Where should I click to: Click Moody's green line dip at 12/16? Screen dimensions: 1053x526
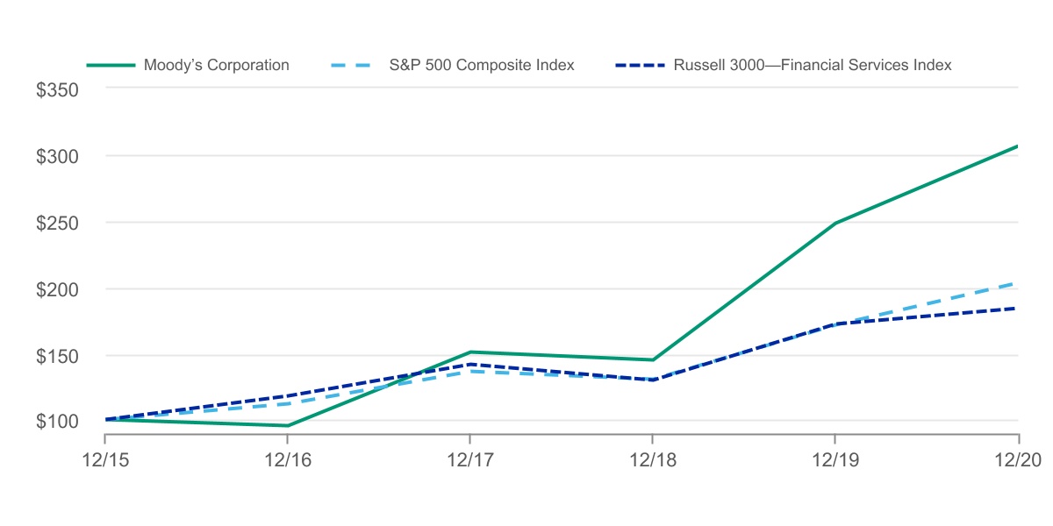coord(287,426)
